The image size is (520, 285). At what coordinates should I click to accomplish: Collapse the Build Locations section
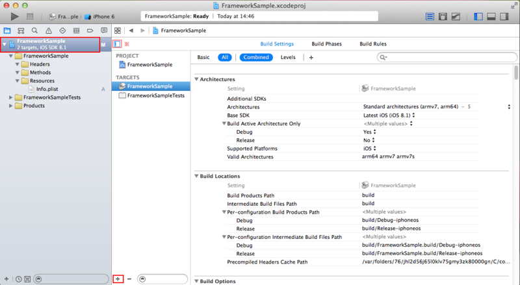(x=196, y=176)
